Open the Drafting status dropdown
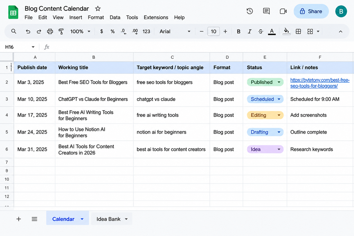The width and height of the screenshot is (354, 236). [x=279, y=132]
